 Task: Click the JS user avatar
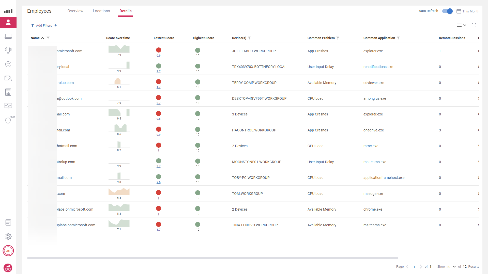tap(8, 251)
